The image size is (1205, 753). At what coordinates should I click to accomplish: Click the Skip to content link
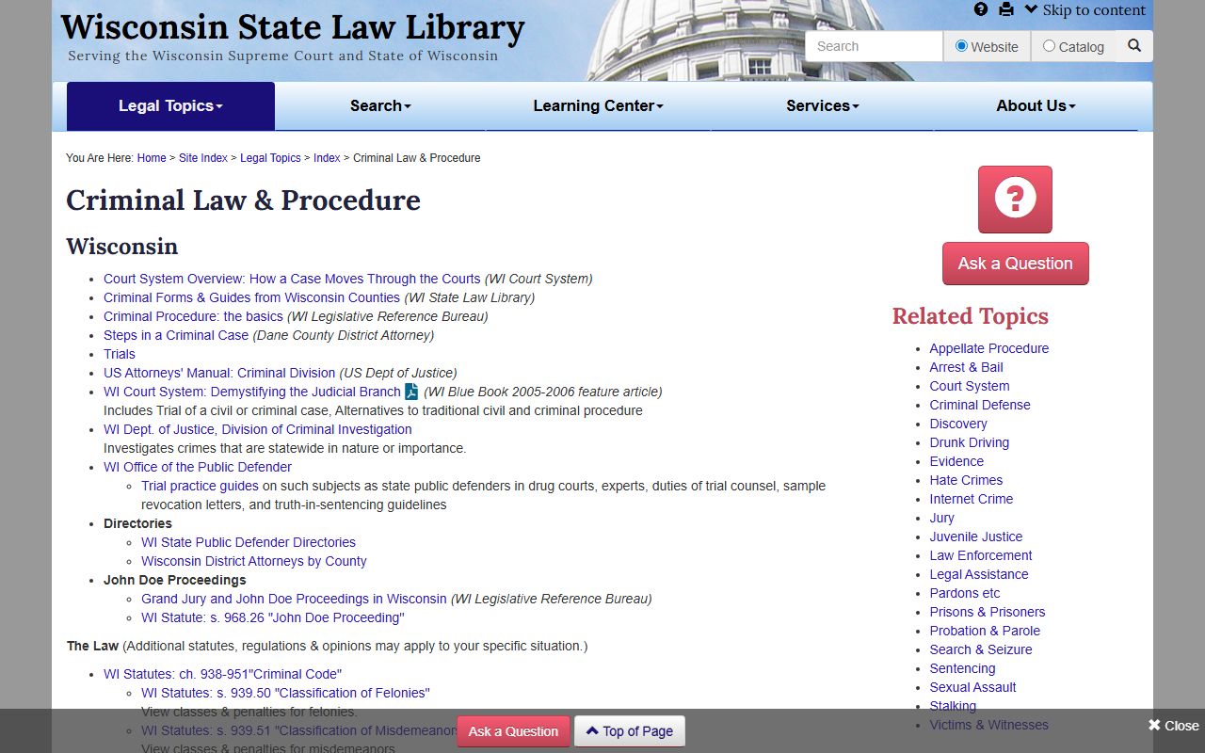tap(1085, 10)
